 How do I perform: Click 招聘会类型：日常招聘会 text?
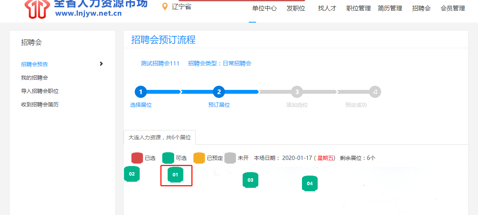(220, 64)
